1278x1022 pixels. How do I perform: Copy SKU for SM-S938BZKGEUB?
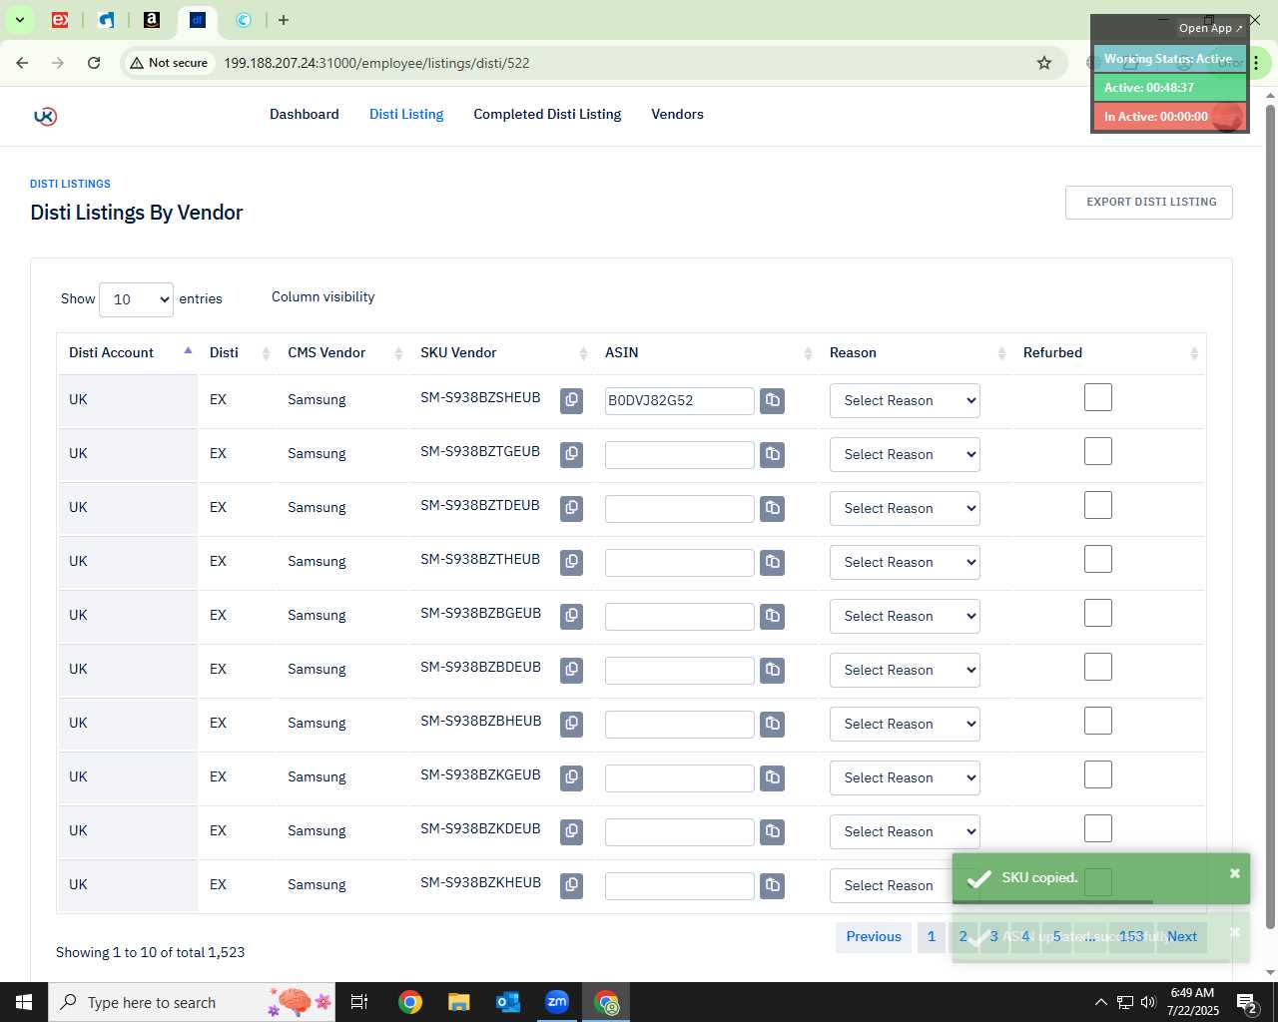click(x=571, y=777)
